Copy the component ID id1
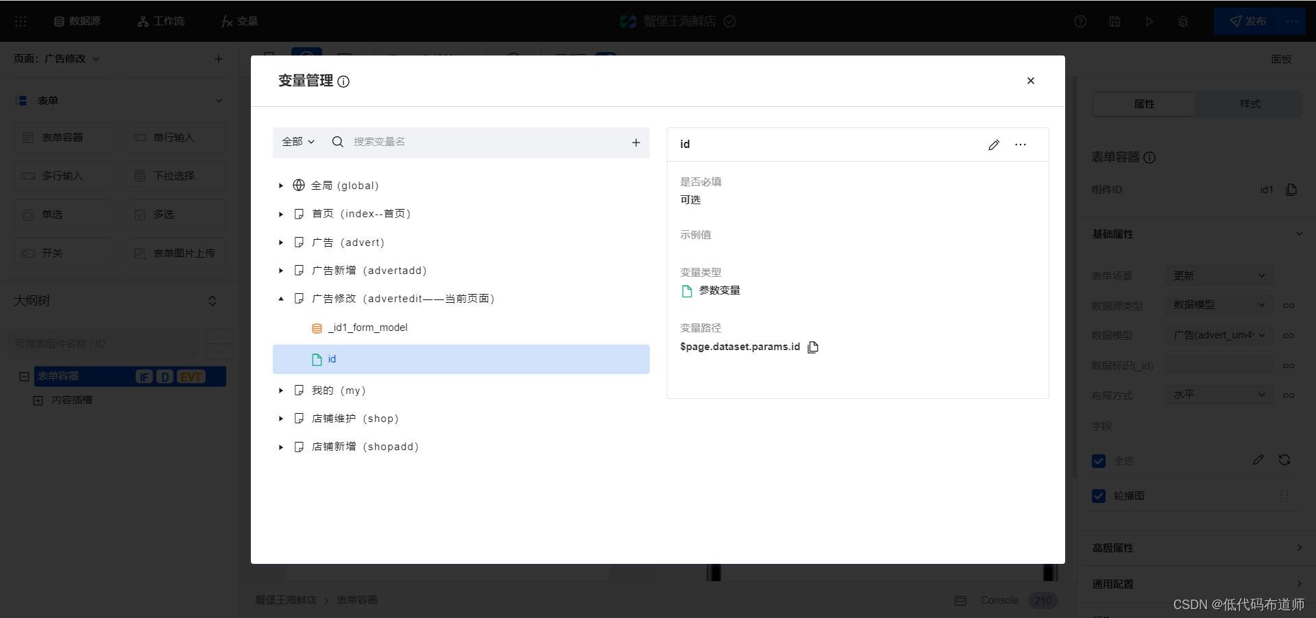The height and width of the screenshot is (618, 1316). click(1291, 190)
